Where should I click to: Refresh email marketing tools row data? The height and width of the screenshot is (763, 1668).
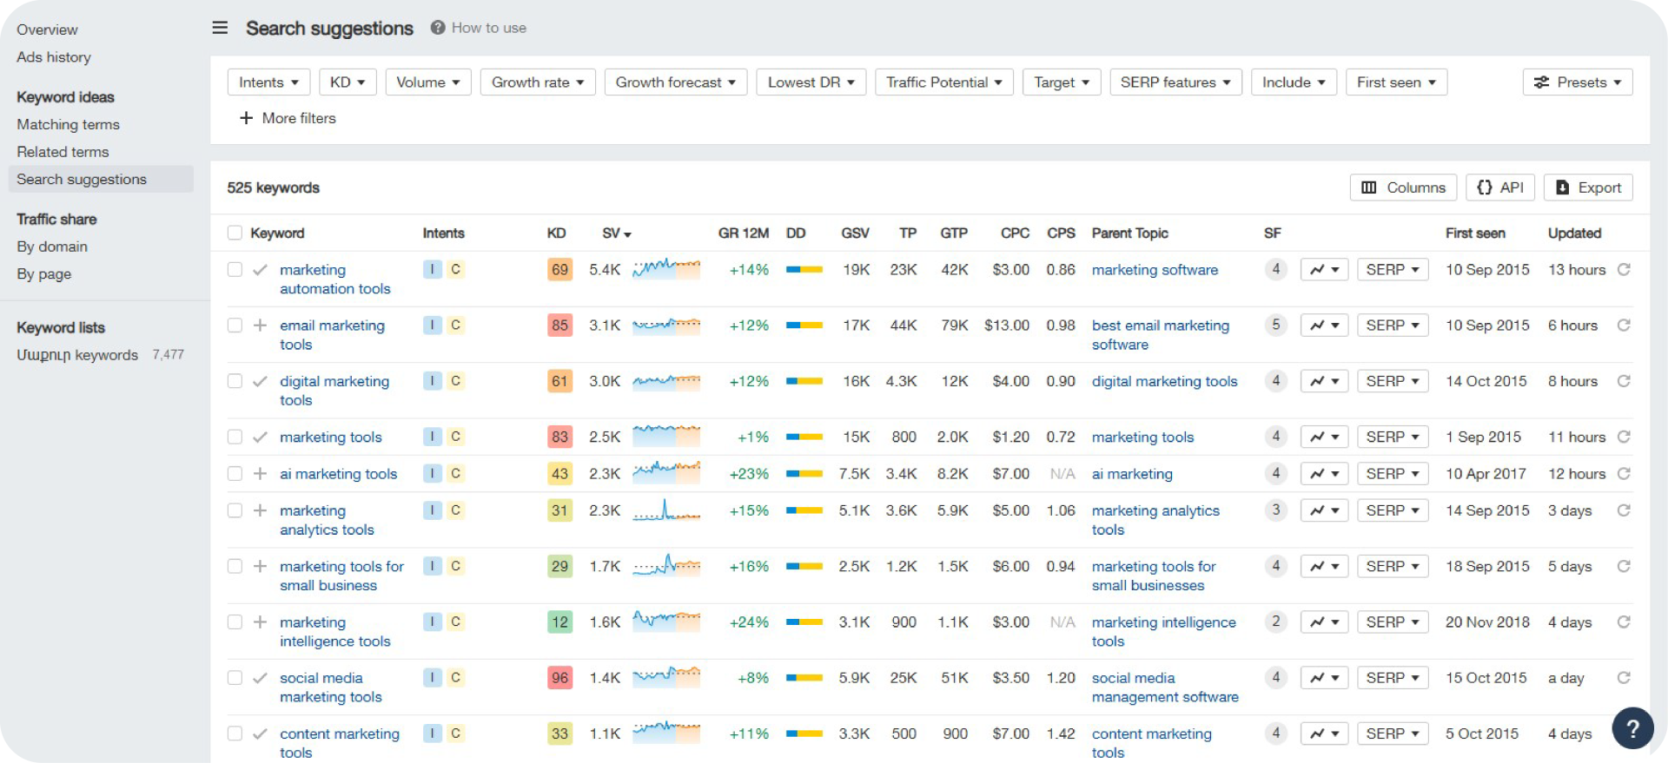(x=1623, y=326)
